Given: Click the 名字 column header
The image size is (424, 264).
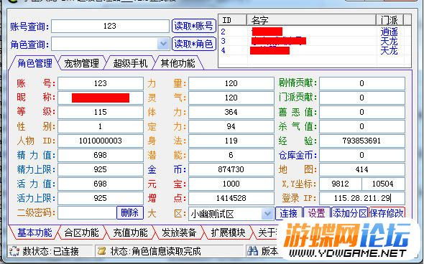Looking at the screenshot, I should point(311,20).
